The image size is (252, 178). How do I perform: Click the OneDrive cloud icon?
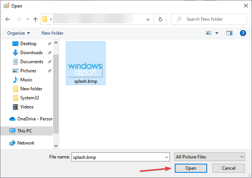pyautogui.click(x=12, y=119)
